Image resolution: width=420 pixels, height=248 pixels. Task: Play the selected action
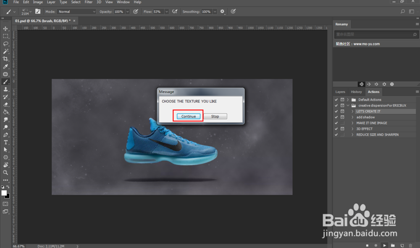coord(385,245)
